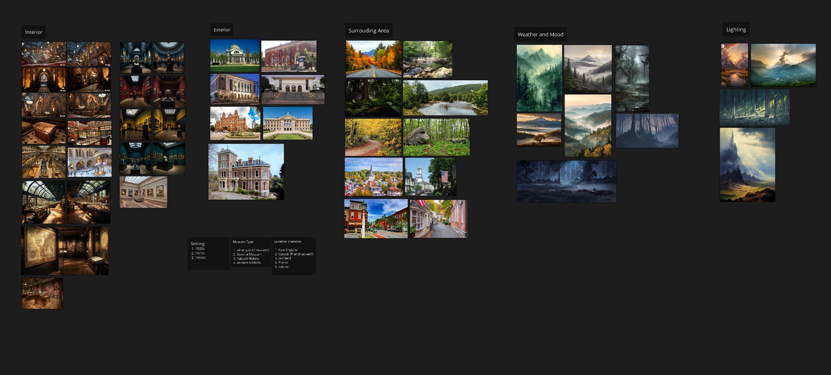
Task: Select the Exterior section label
Action: [x=222, y=30]
